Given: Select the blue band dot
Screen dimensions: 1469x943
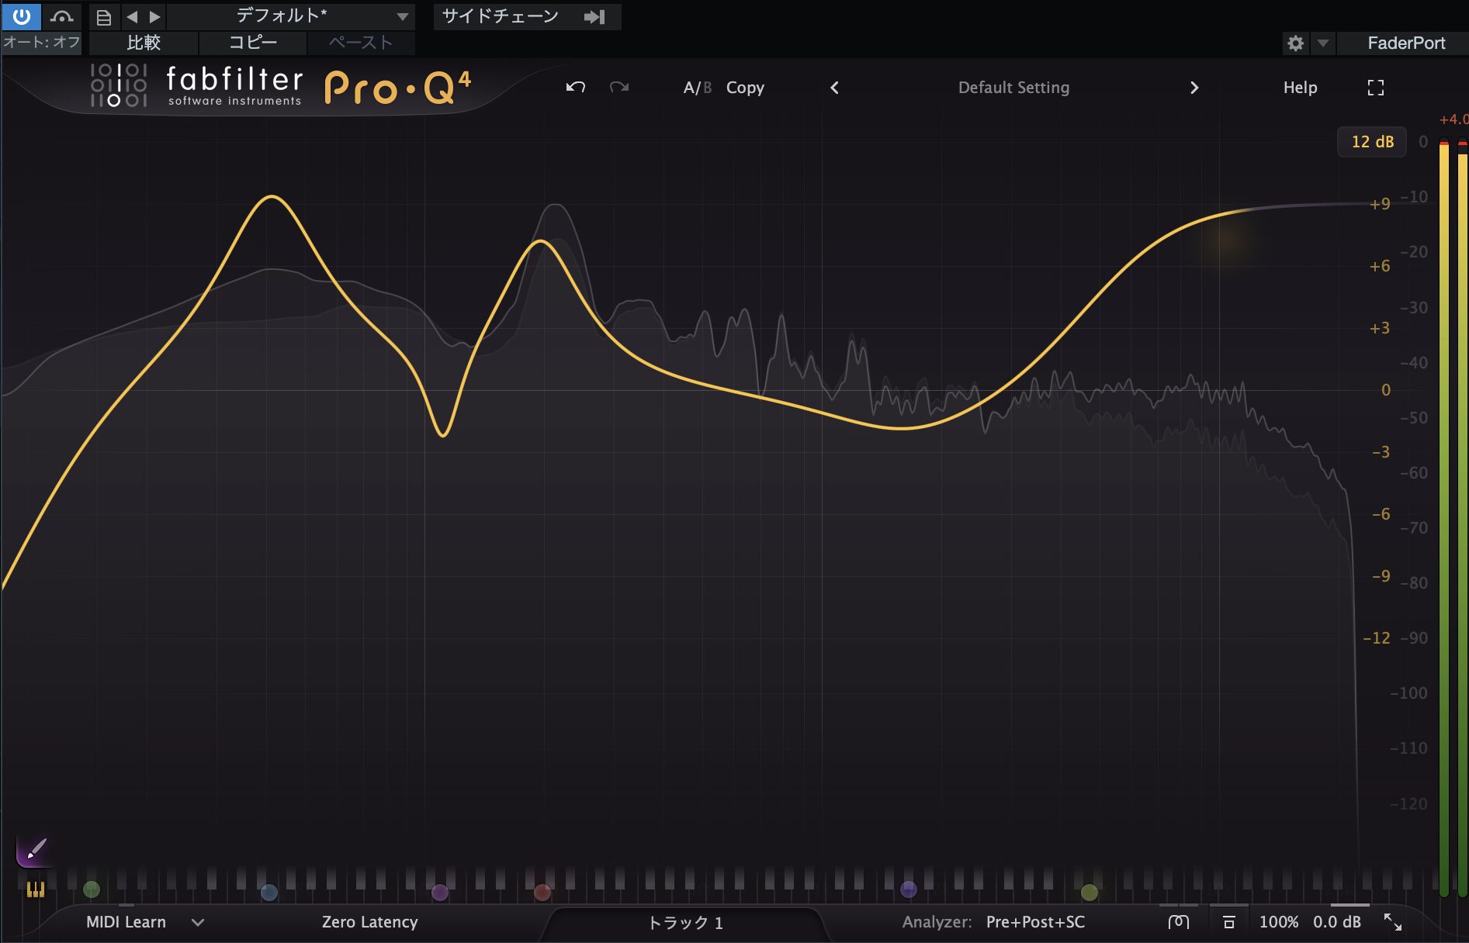Looking at the screenshot, I should click(269, 892).
